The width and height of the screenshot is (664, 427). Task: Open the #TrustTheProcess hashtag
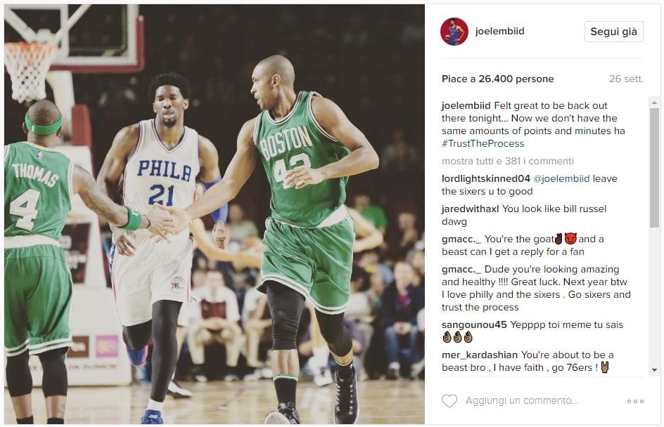click(483, 144)
